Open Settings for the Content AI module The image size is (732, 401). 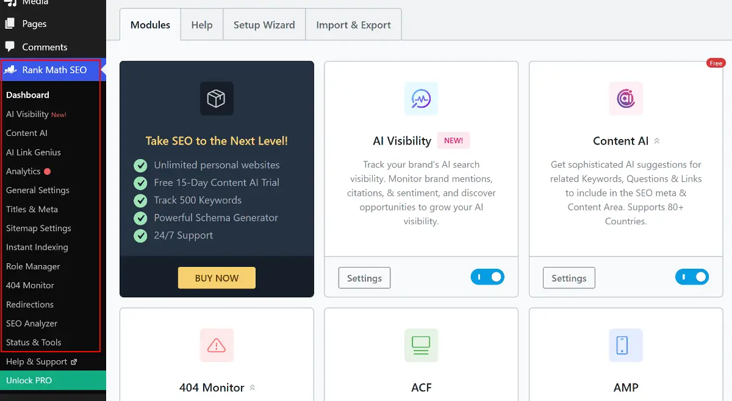click(569, 278)
